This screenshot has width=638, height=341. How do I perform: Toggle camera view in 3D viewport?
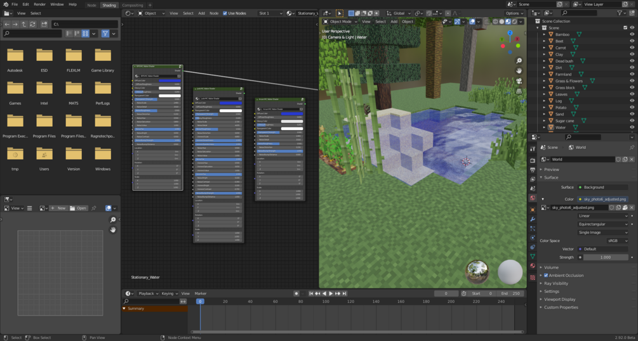point(519,80)
